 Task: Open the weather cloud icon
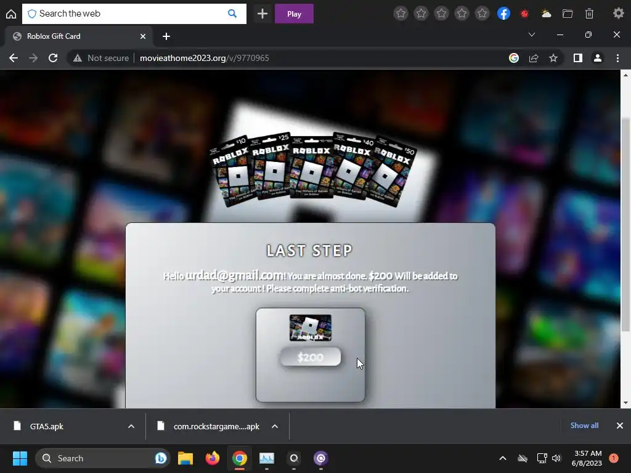pyautogui.click(x=546, y=14)
